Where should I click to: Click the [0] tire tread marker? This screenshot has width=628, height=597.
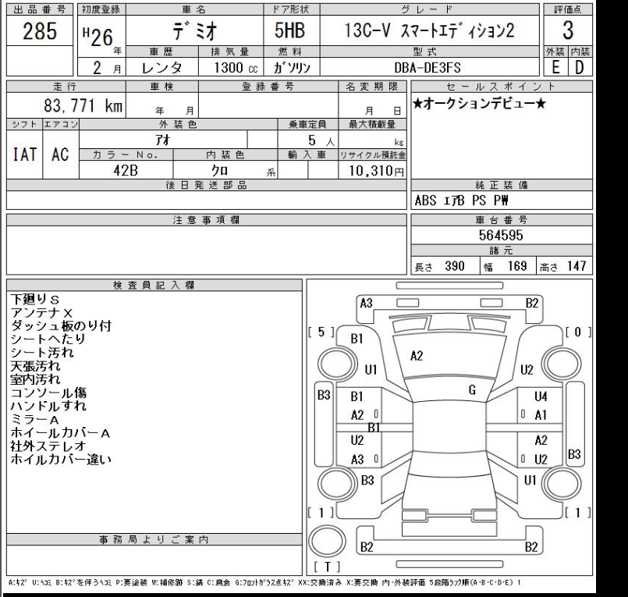577,332
